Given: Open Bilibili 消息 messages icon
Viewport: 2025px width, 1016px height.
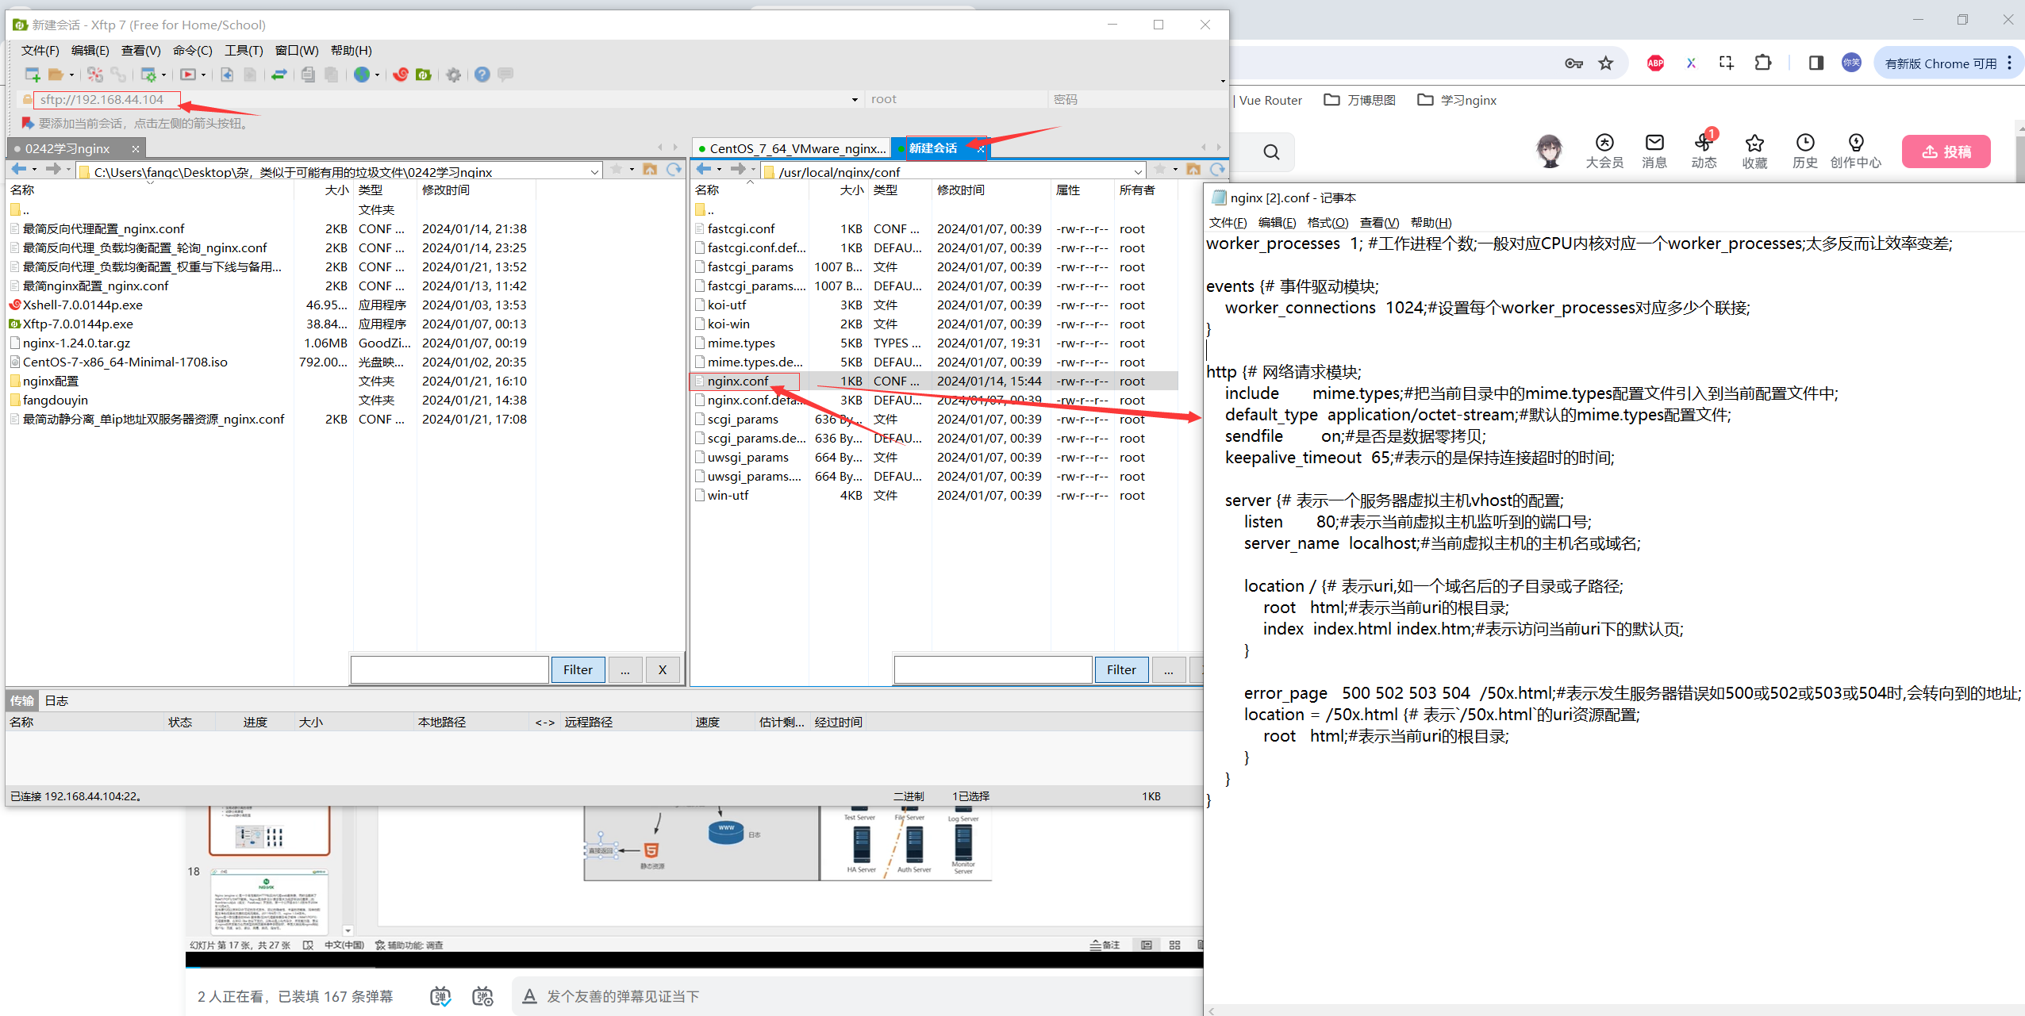Looking at the screenshot, I should pos(1654,151).
